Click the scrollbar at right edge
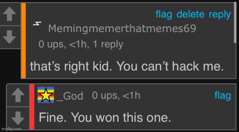 coord(235,23)
